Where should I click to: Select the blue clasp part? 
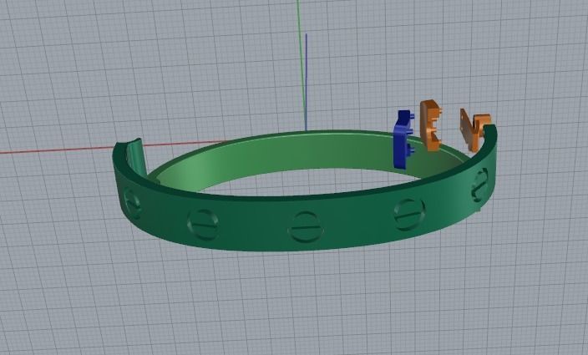pyautogui.click(x=402, y=139)
